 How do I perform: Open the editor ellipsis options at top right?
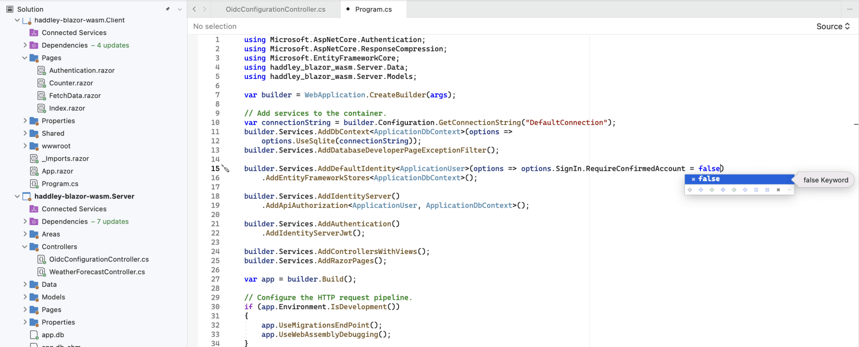[850, 9]
